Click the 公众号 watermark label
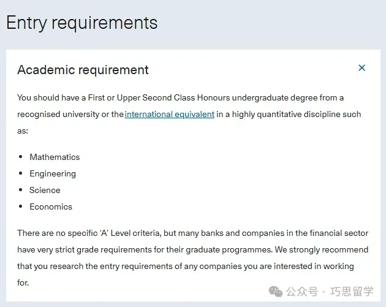386x307 pixels. click(302, 290)
